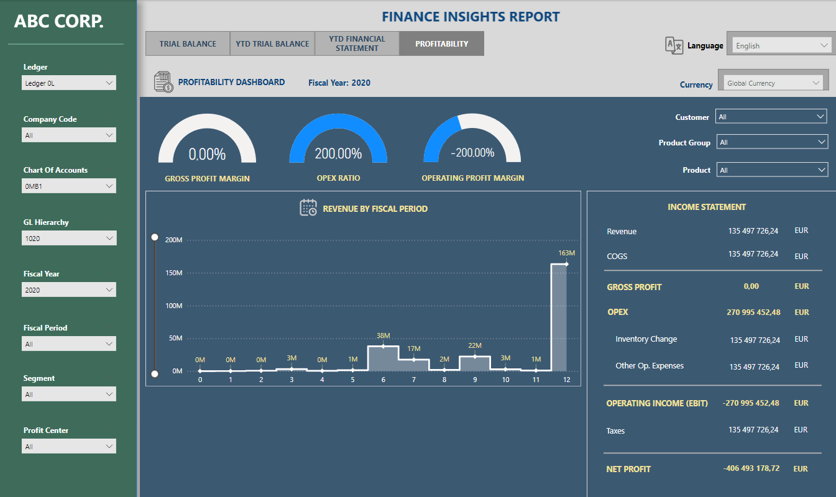836x497 pixels.
Task: Click the Profitability Dashboard document icon
Action: pos(163,82)
